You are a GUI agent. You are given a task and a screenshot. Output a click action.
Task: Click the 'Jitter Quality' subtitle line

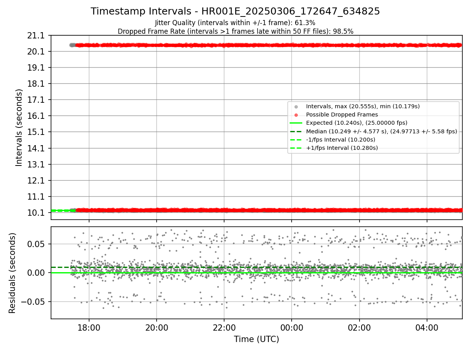click(235, 23)
